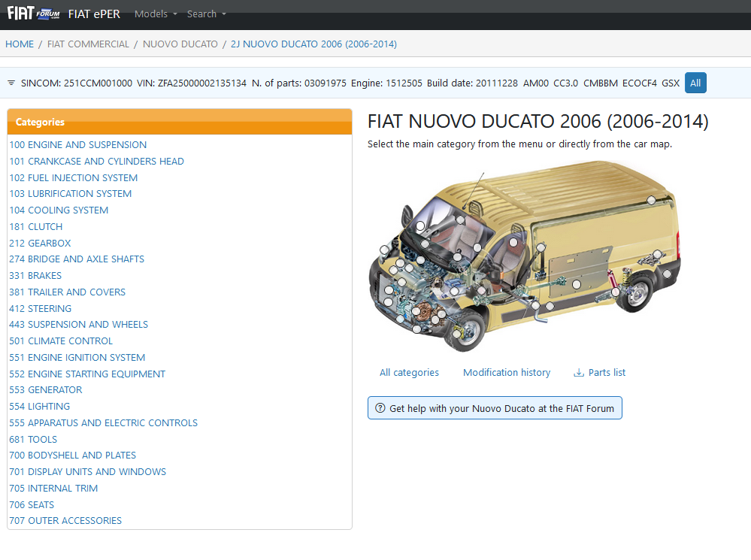Open 701 DISPLAY UNITS AND WINDOWS
This screenshot has height=560, width=751.
(x=88, y=472)
